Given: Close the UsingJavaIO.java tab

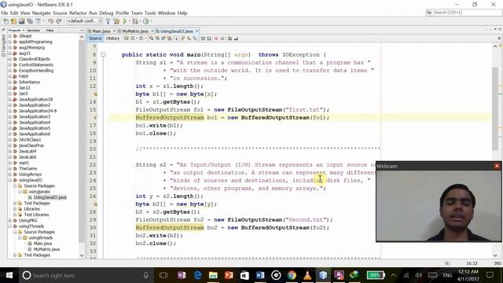Looking at the screenshot, I should tap(197, 31).
